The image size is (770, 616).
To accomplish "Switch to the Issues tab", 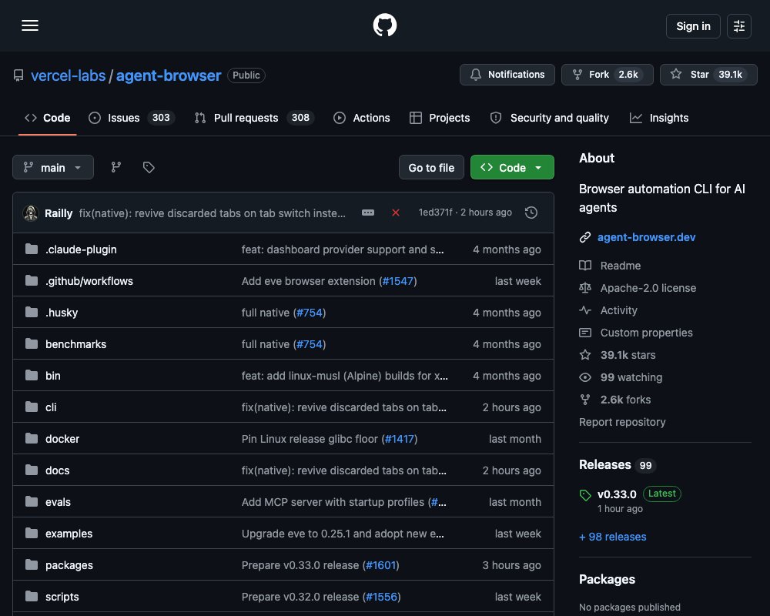I will coord(131,118).
